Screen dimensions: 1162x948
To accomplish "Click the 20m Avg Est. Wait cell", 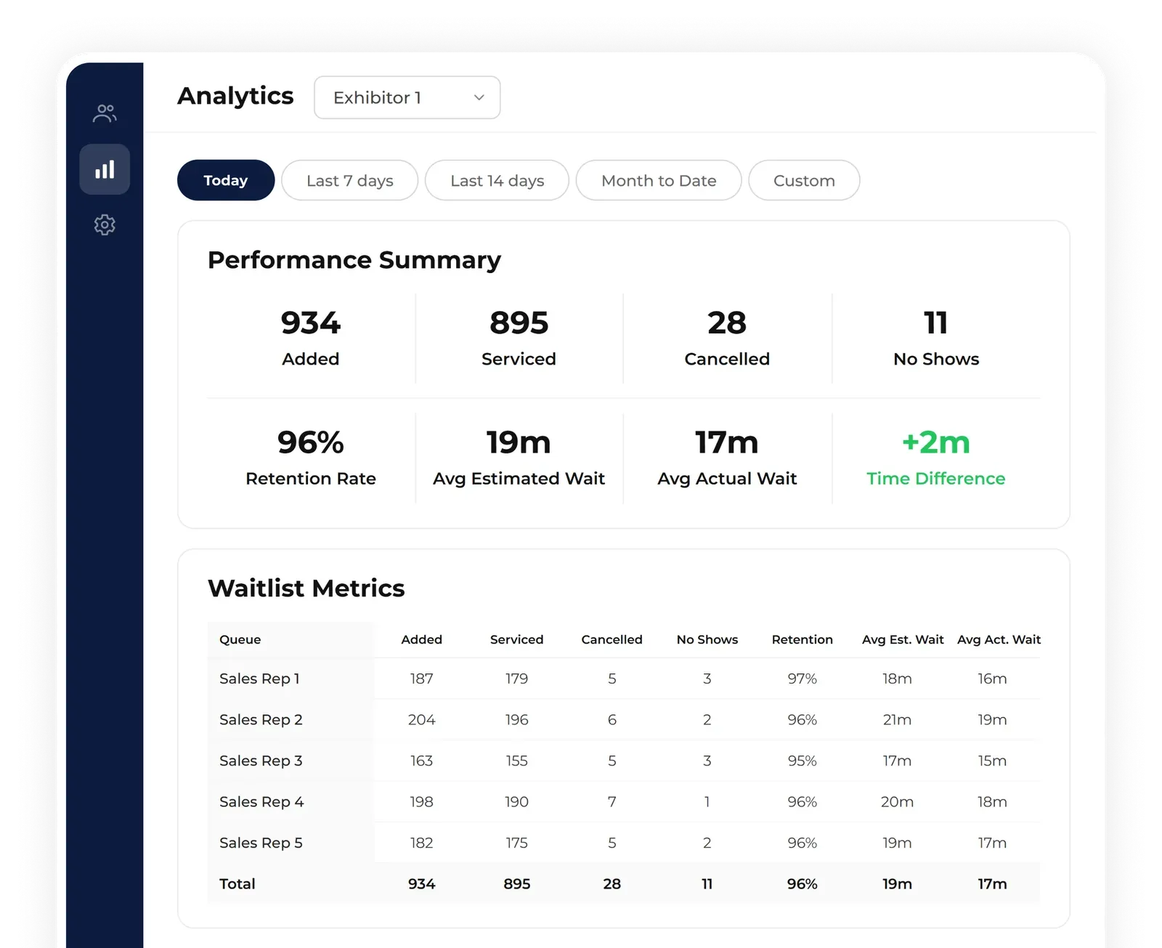I will (898, 802).
